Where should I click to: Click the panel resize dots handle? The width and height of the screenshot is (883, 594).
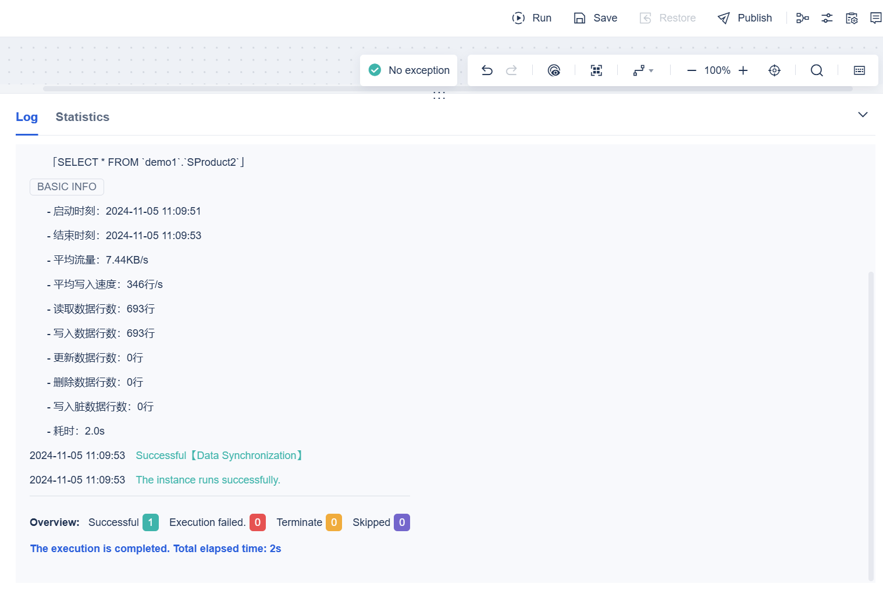coord(439,95)
